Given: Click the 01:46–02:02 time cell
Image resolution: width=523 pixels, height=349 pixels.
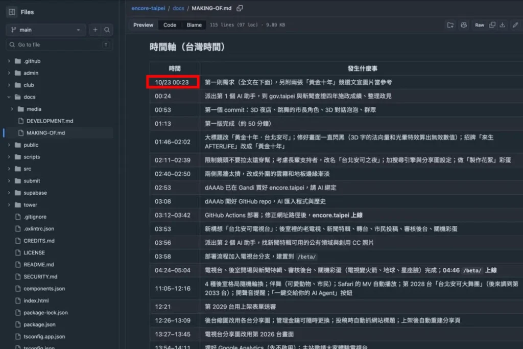Looking at the screenshot, I should [175, 142].
